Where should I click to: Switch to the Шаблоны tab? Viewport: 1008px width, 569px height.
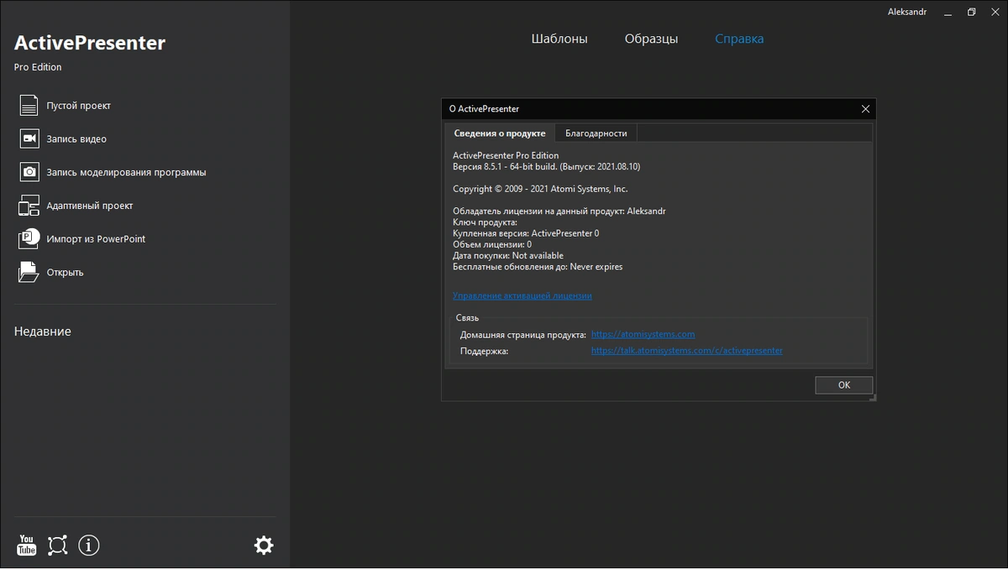click(559, 39)
